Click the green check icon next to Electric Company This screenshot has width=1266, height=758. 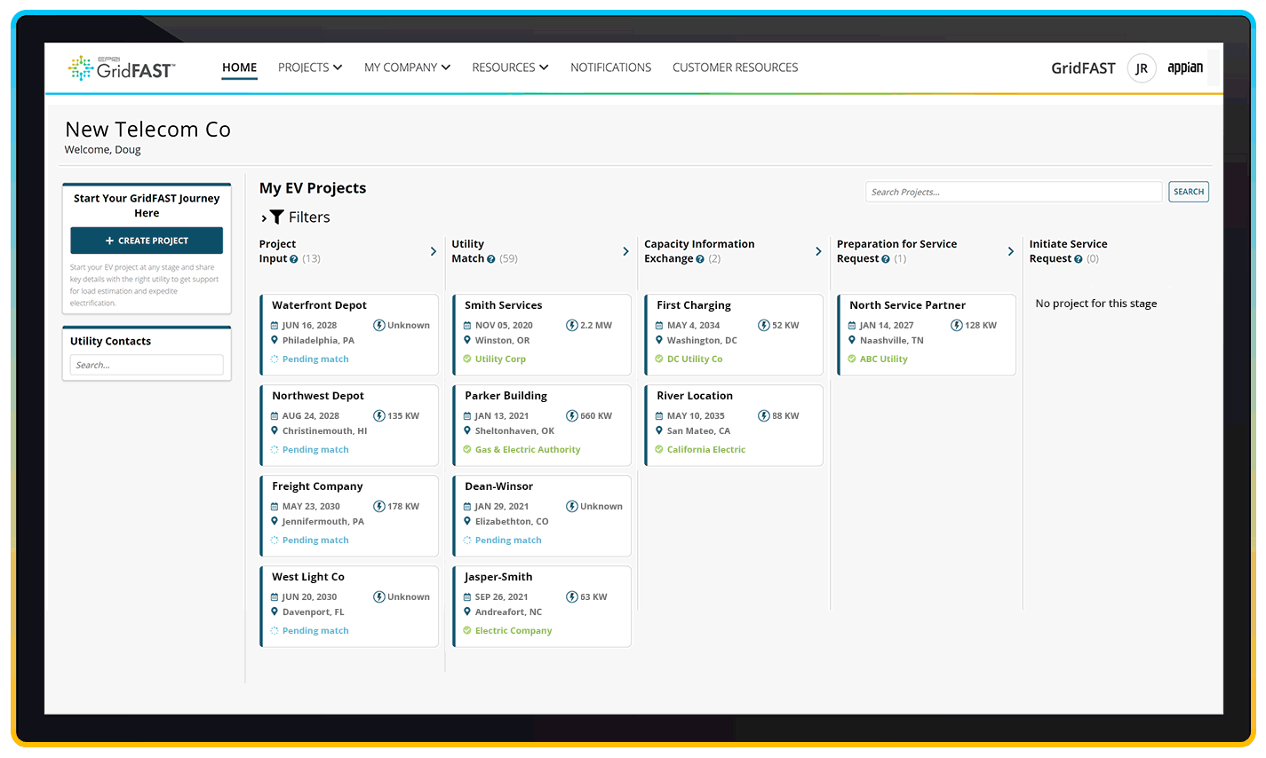tap(467, 631)
